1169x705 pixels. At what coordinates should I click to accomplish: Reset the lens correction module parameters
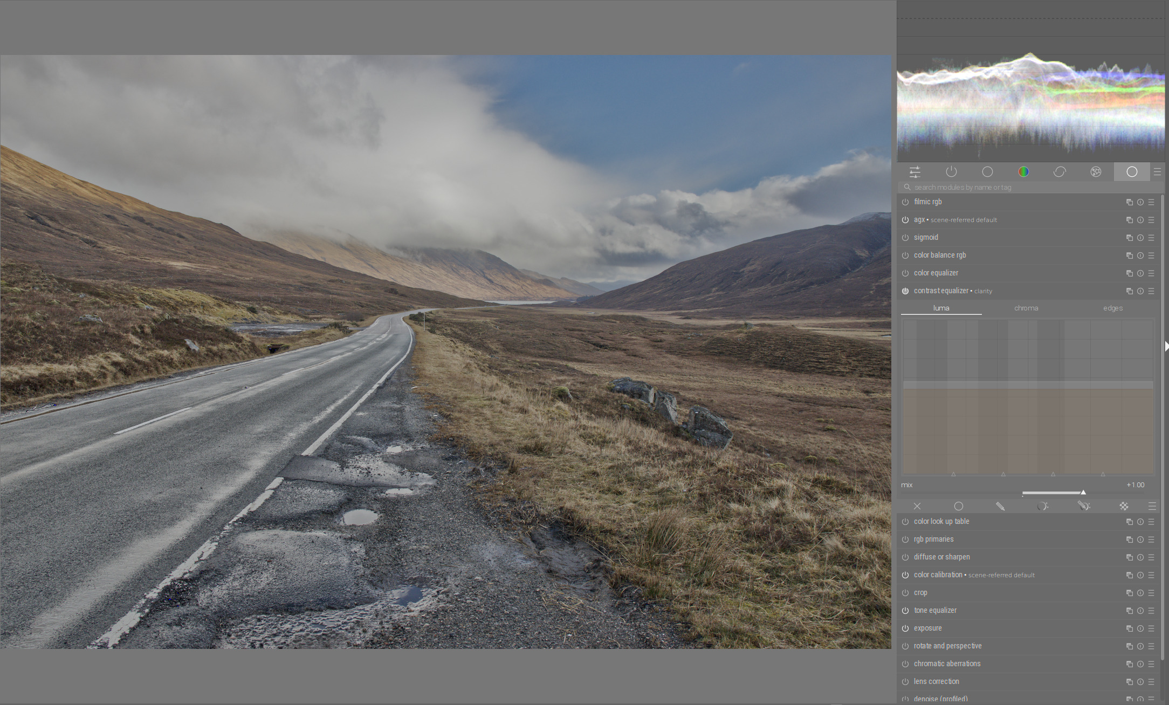coord(1140,682)
